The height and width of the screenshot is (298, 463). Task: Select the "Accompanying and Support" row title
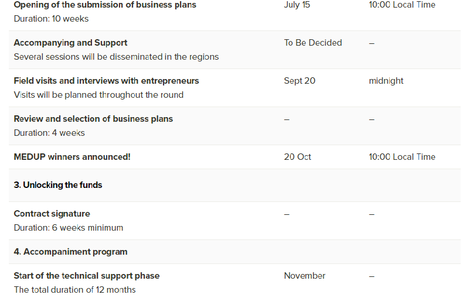coord(70,43)
